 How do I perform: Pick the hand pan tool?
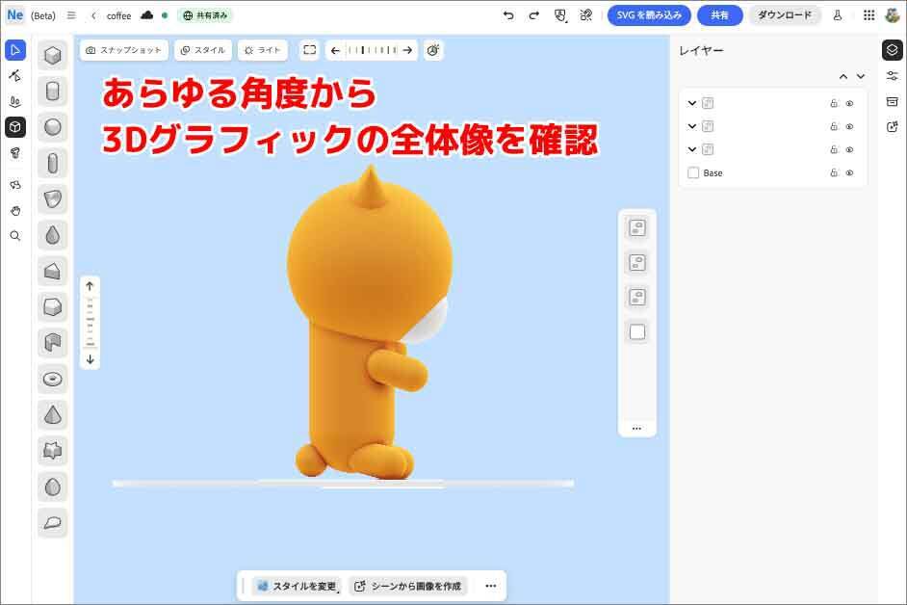pyautogui.click(x=15, y=211)
